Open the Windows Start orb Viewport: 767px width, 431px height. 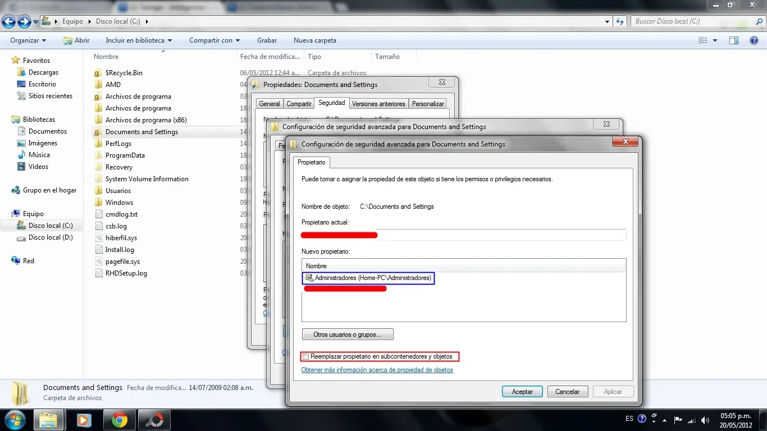15,420
